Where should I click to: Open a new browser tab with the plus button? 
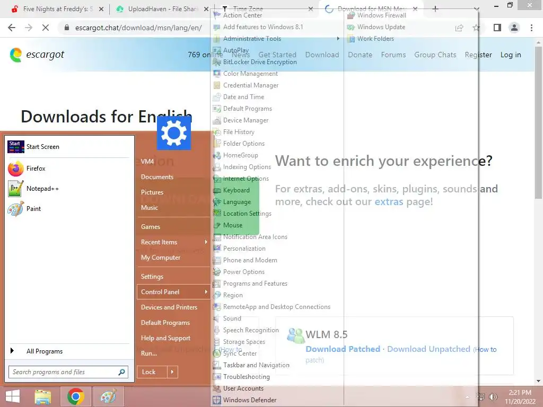(x=435, y=9)
